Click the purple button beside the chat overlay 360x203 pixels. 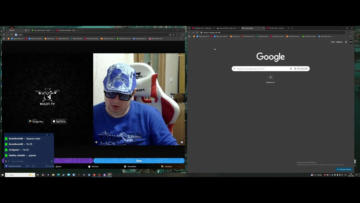click(x=73, y=161)
